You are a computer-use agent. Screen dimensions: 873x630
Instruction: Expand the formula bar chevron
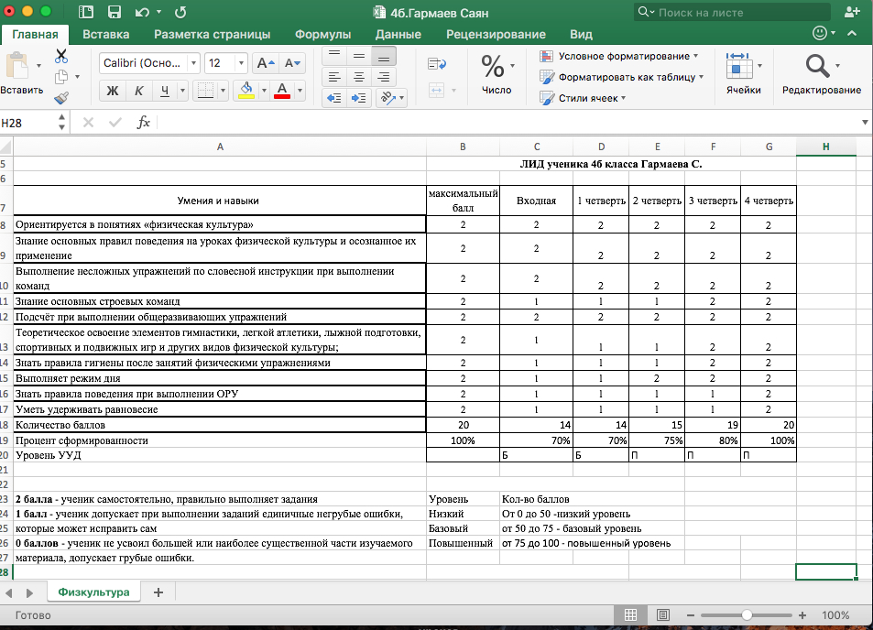pyautogui.click(x=865, y=123)
